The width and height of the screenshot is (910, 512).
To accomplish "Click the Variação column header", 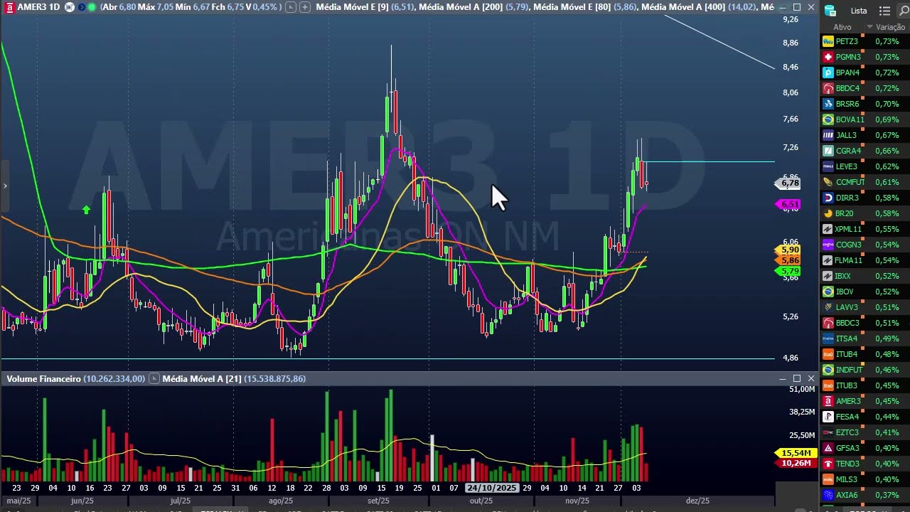I will pos(890,27).
